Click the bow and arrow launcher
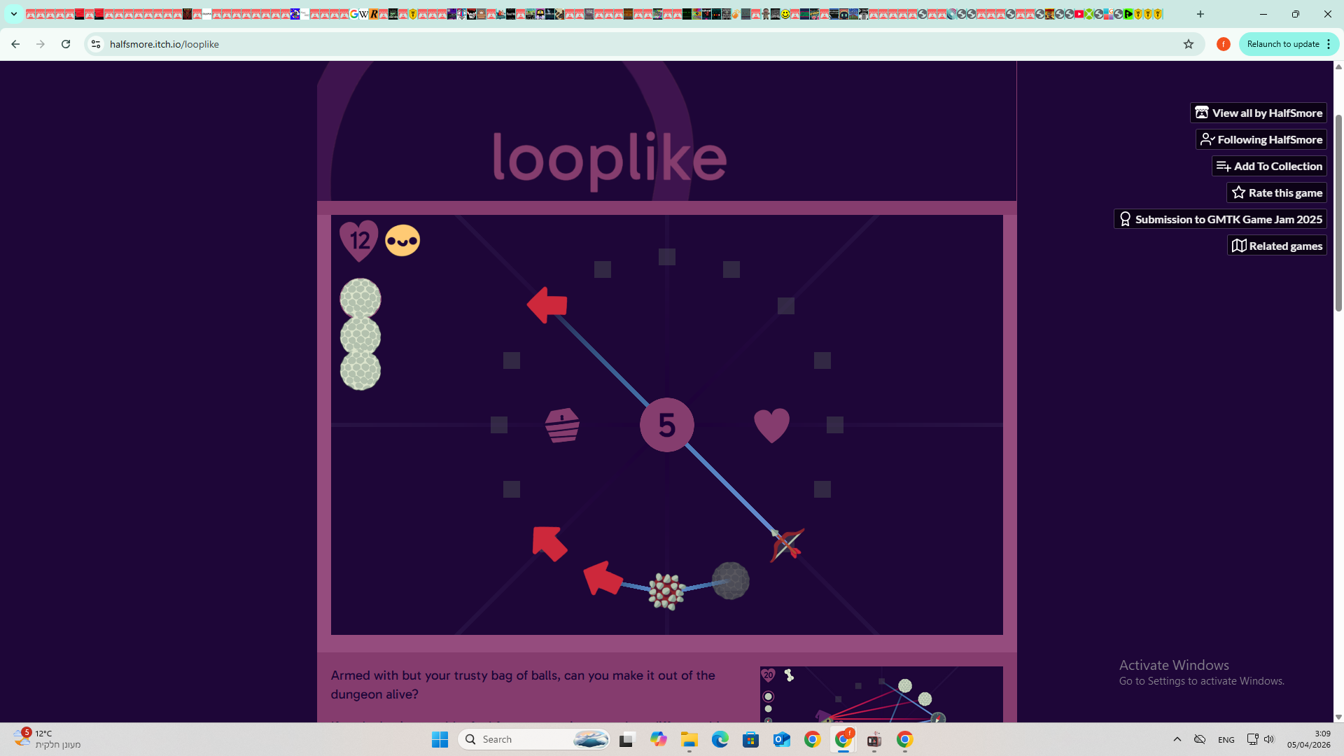The image size is (1344, 756). coord(787,545)
